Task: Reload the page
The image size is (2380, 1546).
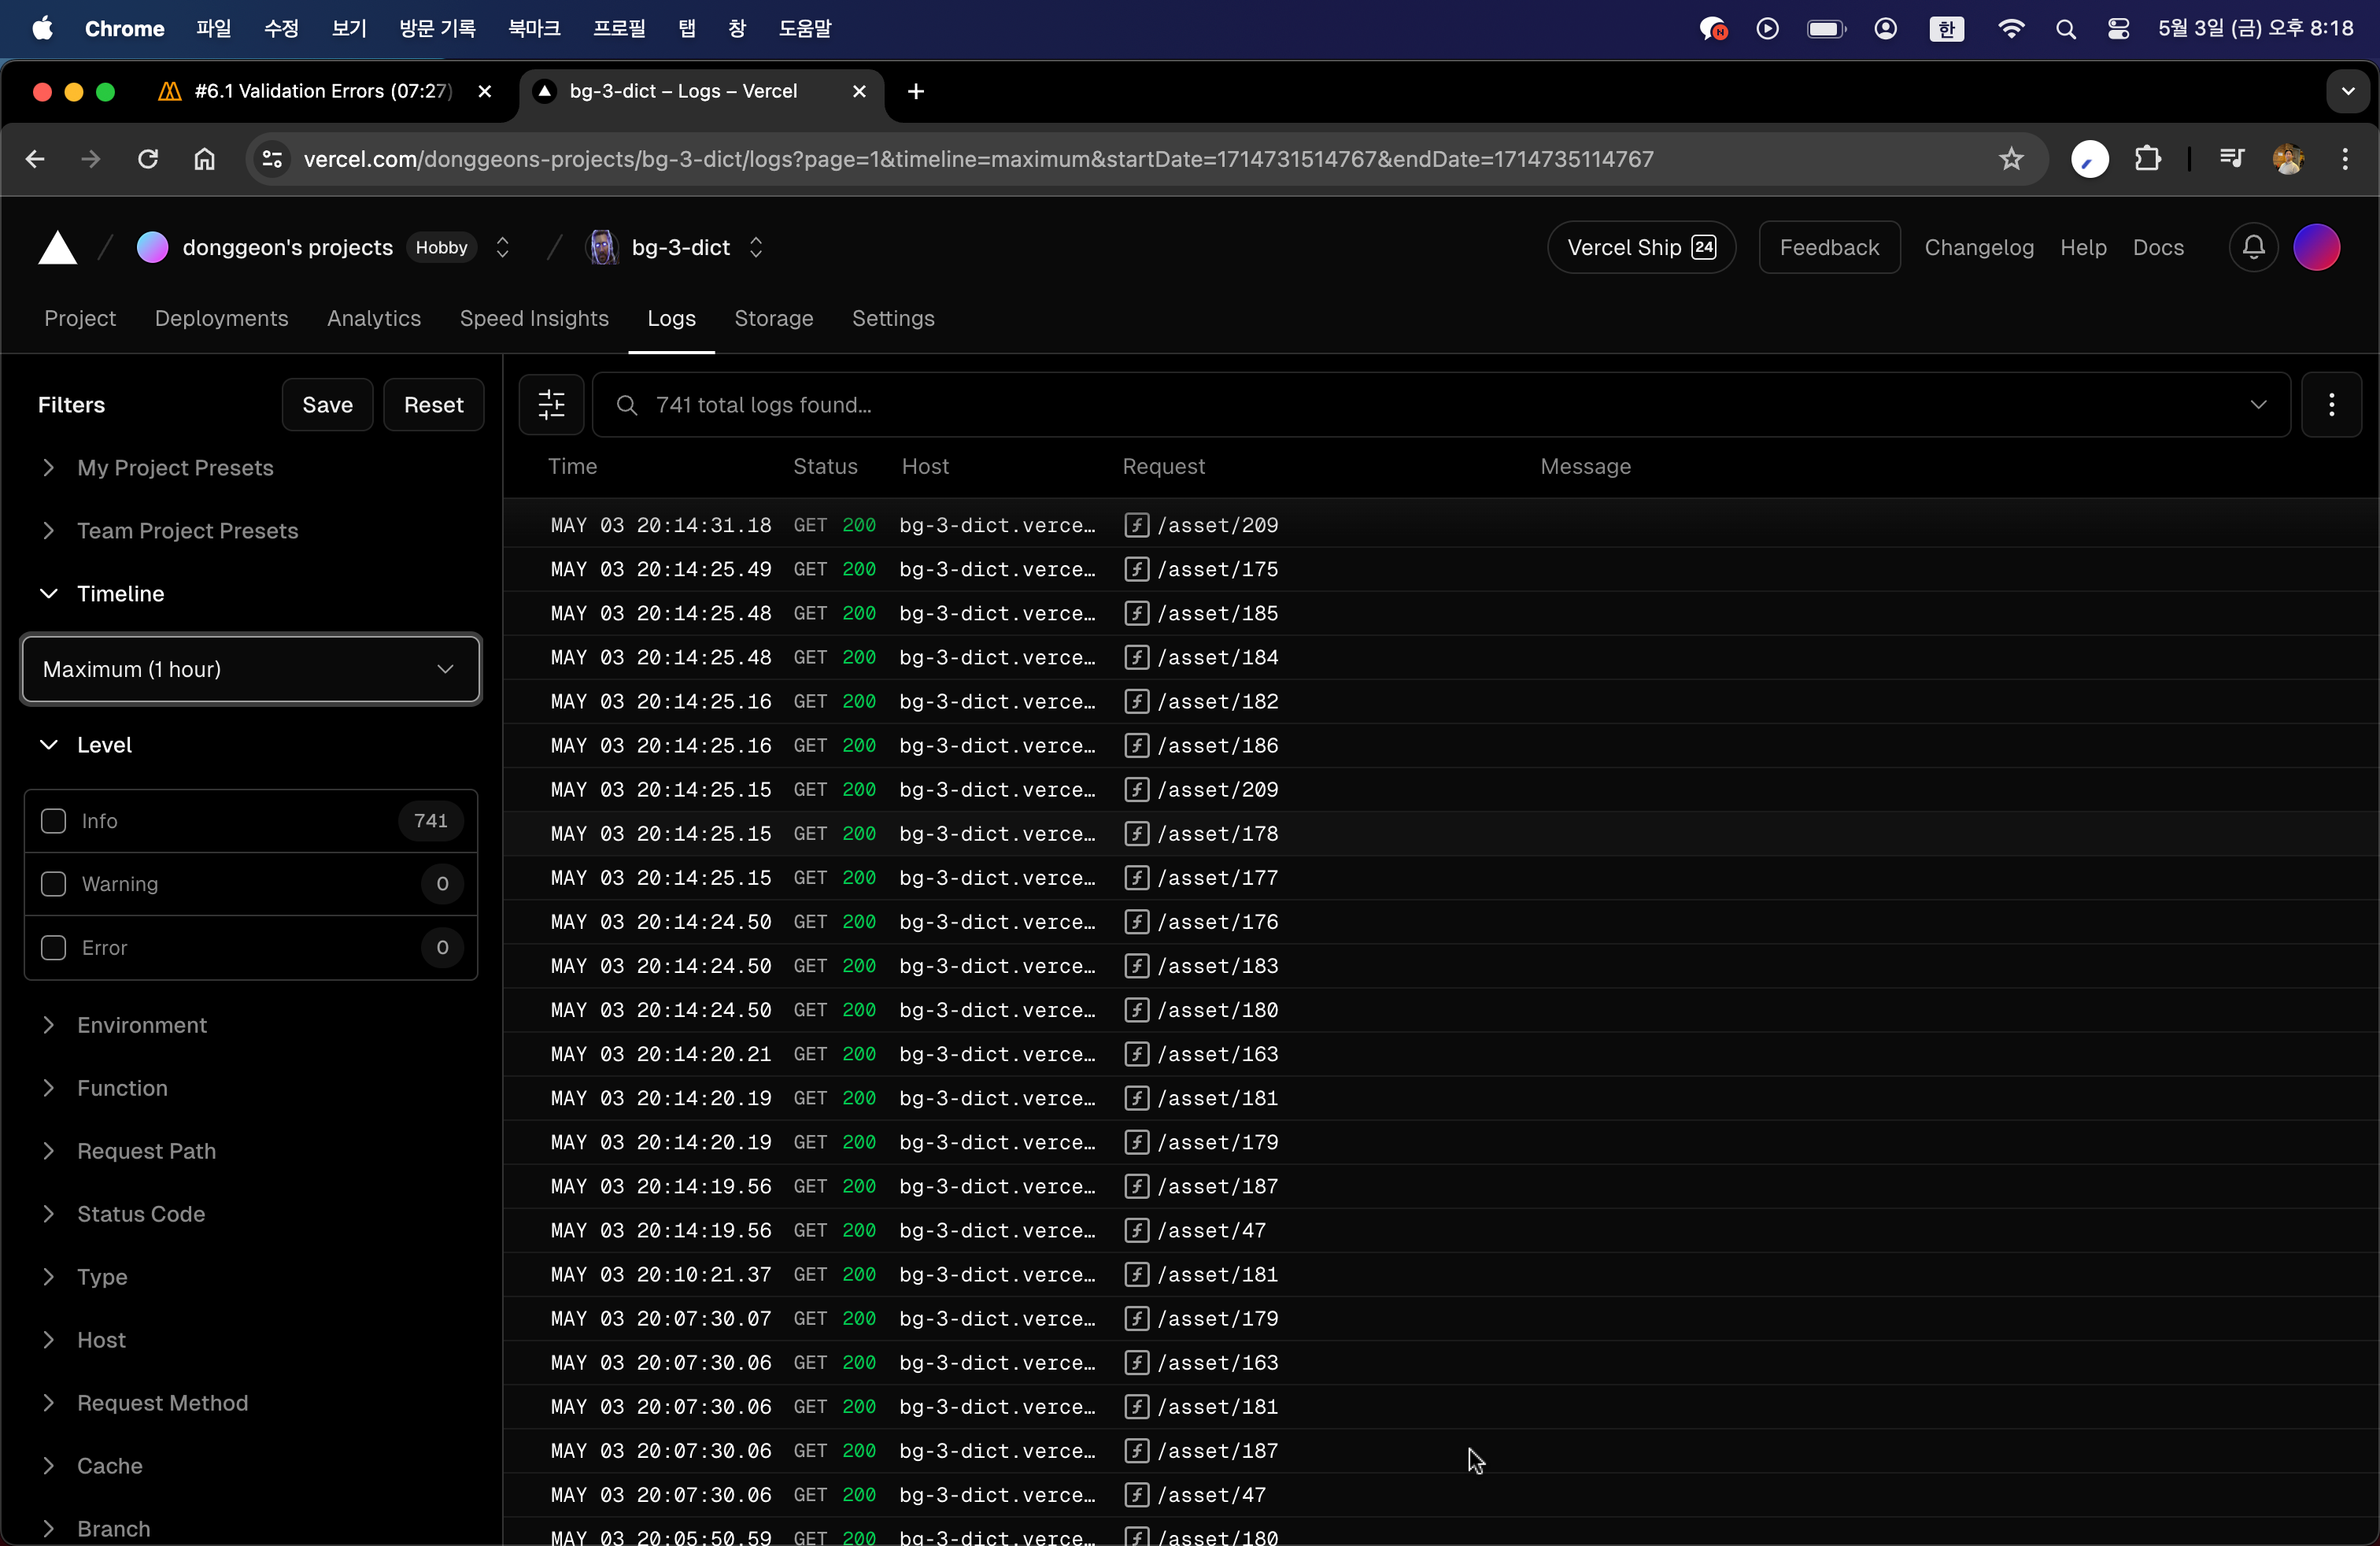Action: [x=148, y=159]
